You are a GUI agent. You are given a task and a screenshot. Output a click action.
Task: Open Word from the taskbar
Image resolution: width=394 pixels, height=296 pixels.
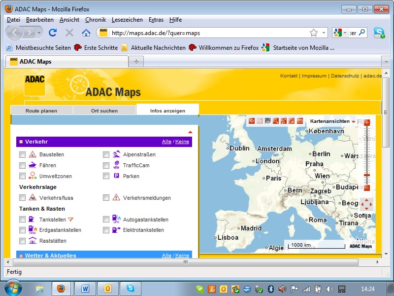tap(85, 289)
